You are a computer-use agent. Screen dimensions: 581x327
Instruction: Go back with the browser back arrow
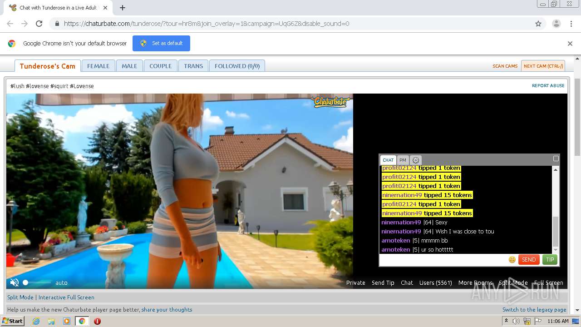(x=10, y=24)
